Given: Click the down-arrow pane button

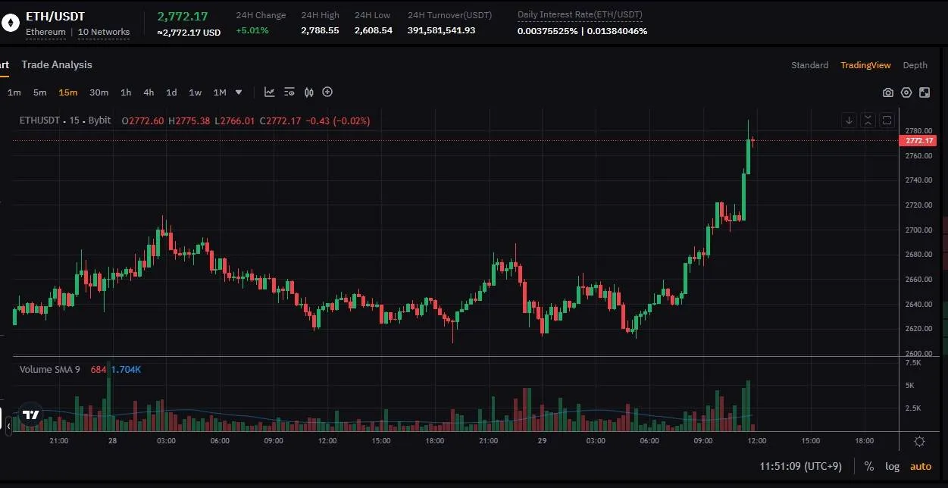Looking at the screenshot, I should point(849,120).
